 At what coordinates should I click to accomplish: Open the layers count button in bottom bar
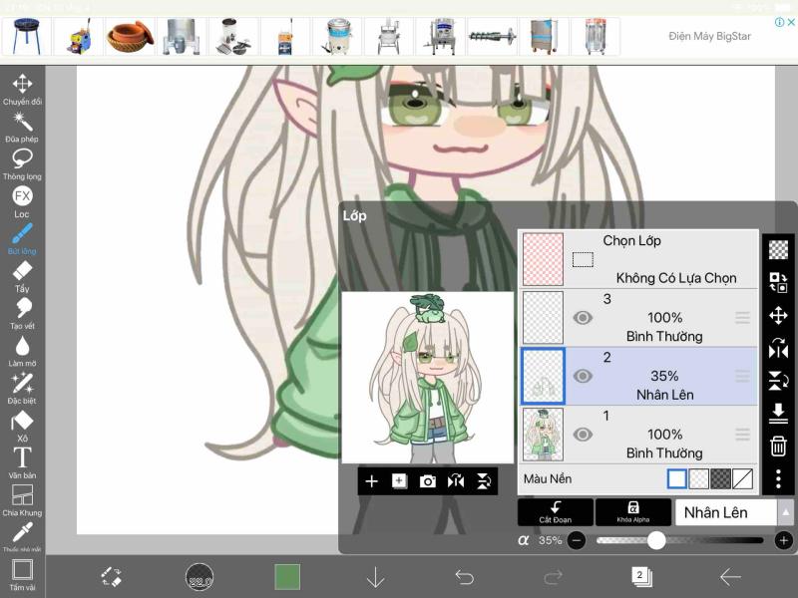[639, 576]
